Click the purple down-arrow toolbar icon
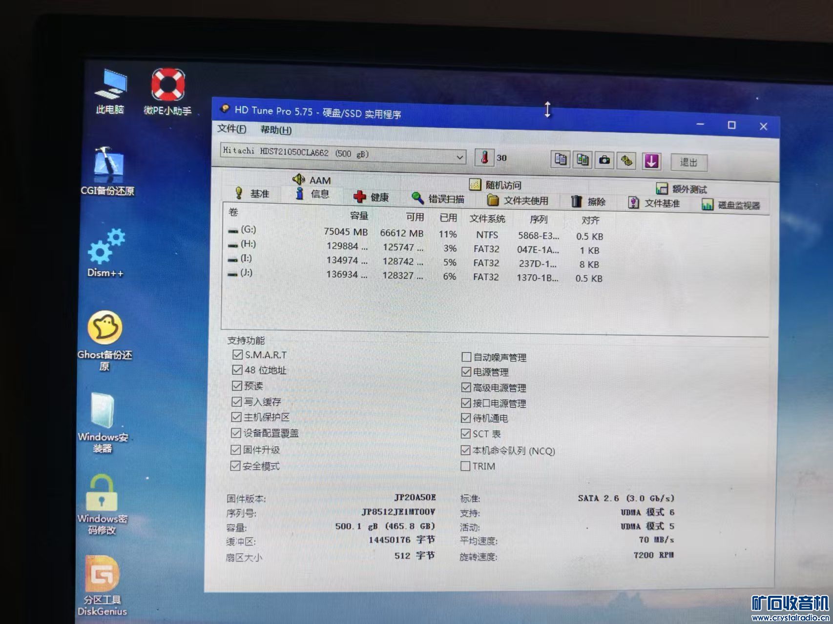This screenshot has width=833, height=624. pos(651,161)
